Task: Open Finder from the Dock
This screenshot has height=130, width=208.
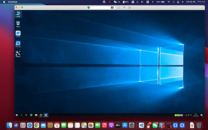Action: pyautogui.click(x=9, y=125)
